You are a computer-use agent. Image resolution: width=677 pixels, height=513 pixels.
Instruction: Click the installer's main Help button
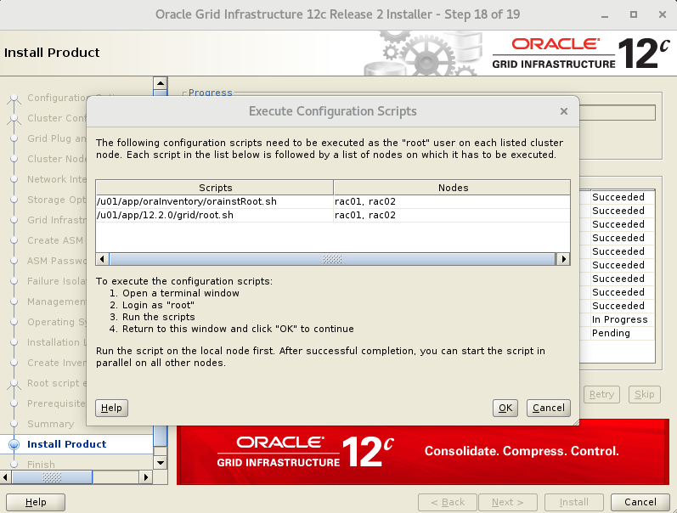click(x=36, y=502)
